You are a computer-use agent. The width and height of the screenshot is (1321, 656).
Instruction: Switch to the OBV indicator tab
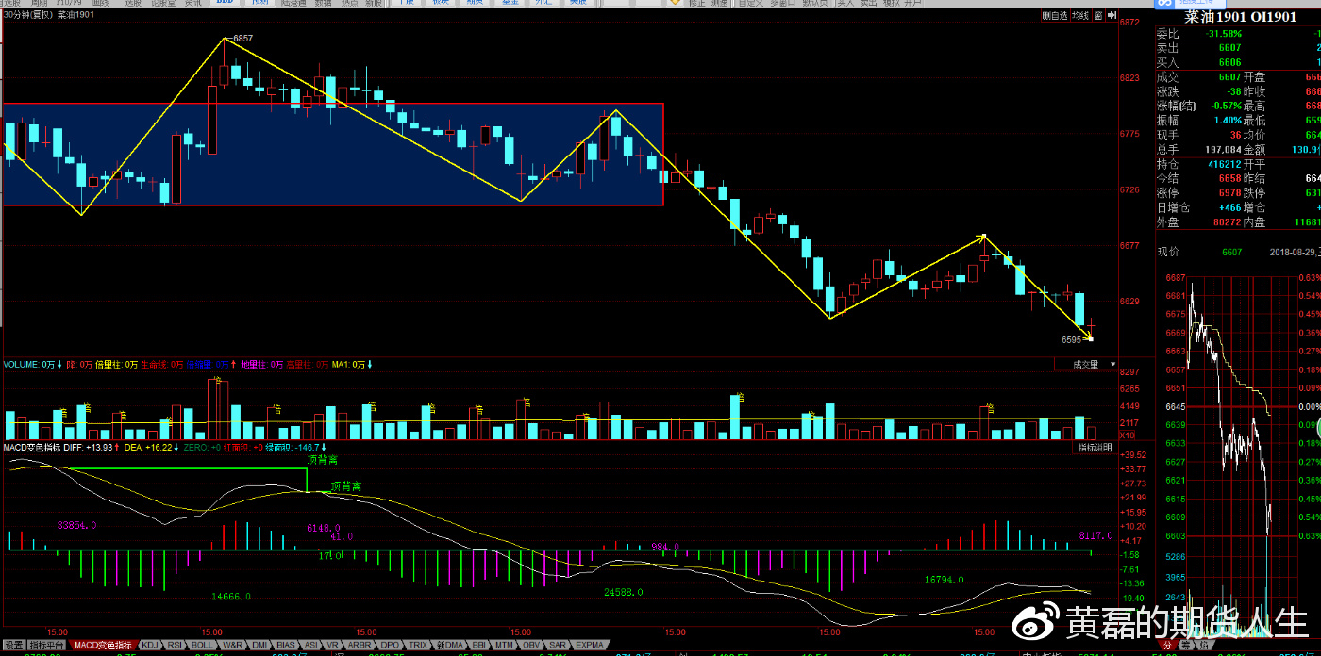pos(532,645)
